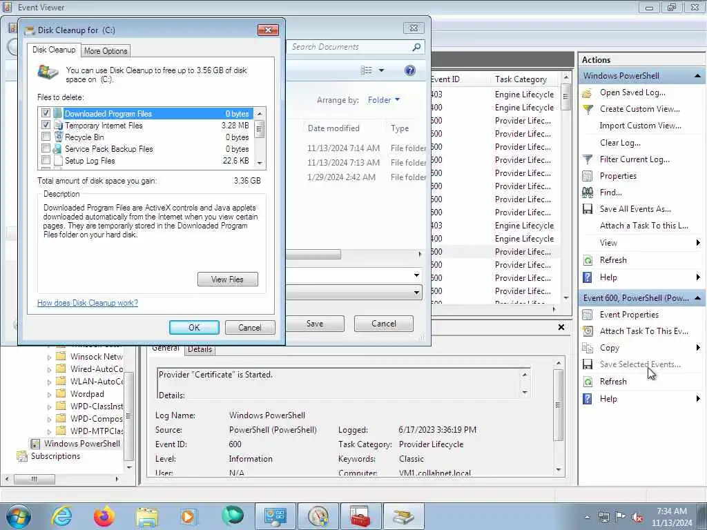
Task: Click the Refresh icon under the Event 600 section
Action: point(587,382)
